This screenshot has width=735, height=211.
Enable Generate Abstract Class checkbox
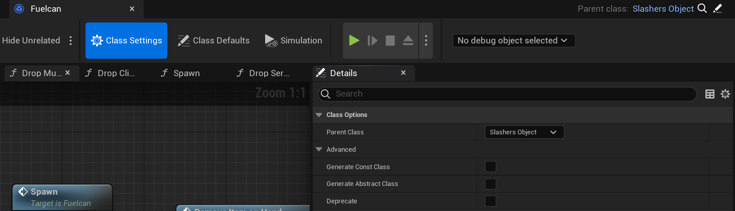[490, 184]
